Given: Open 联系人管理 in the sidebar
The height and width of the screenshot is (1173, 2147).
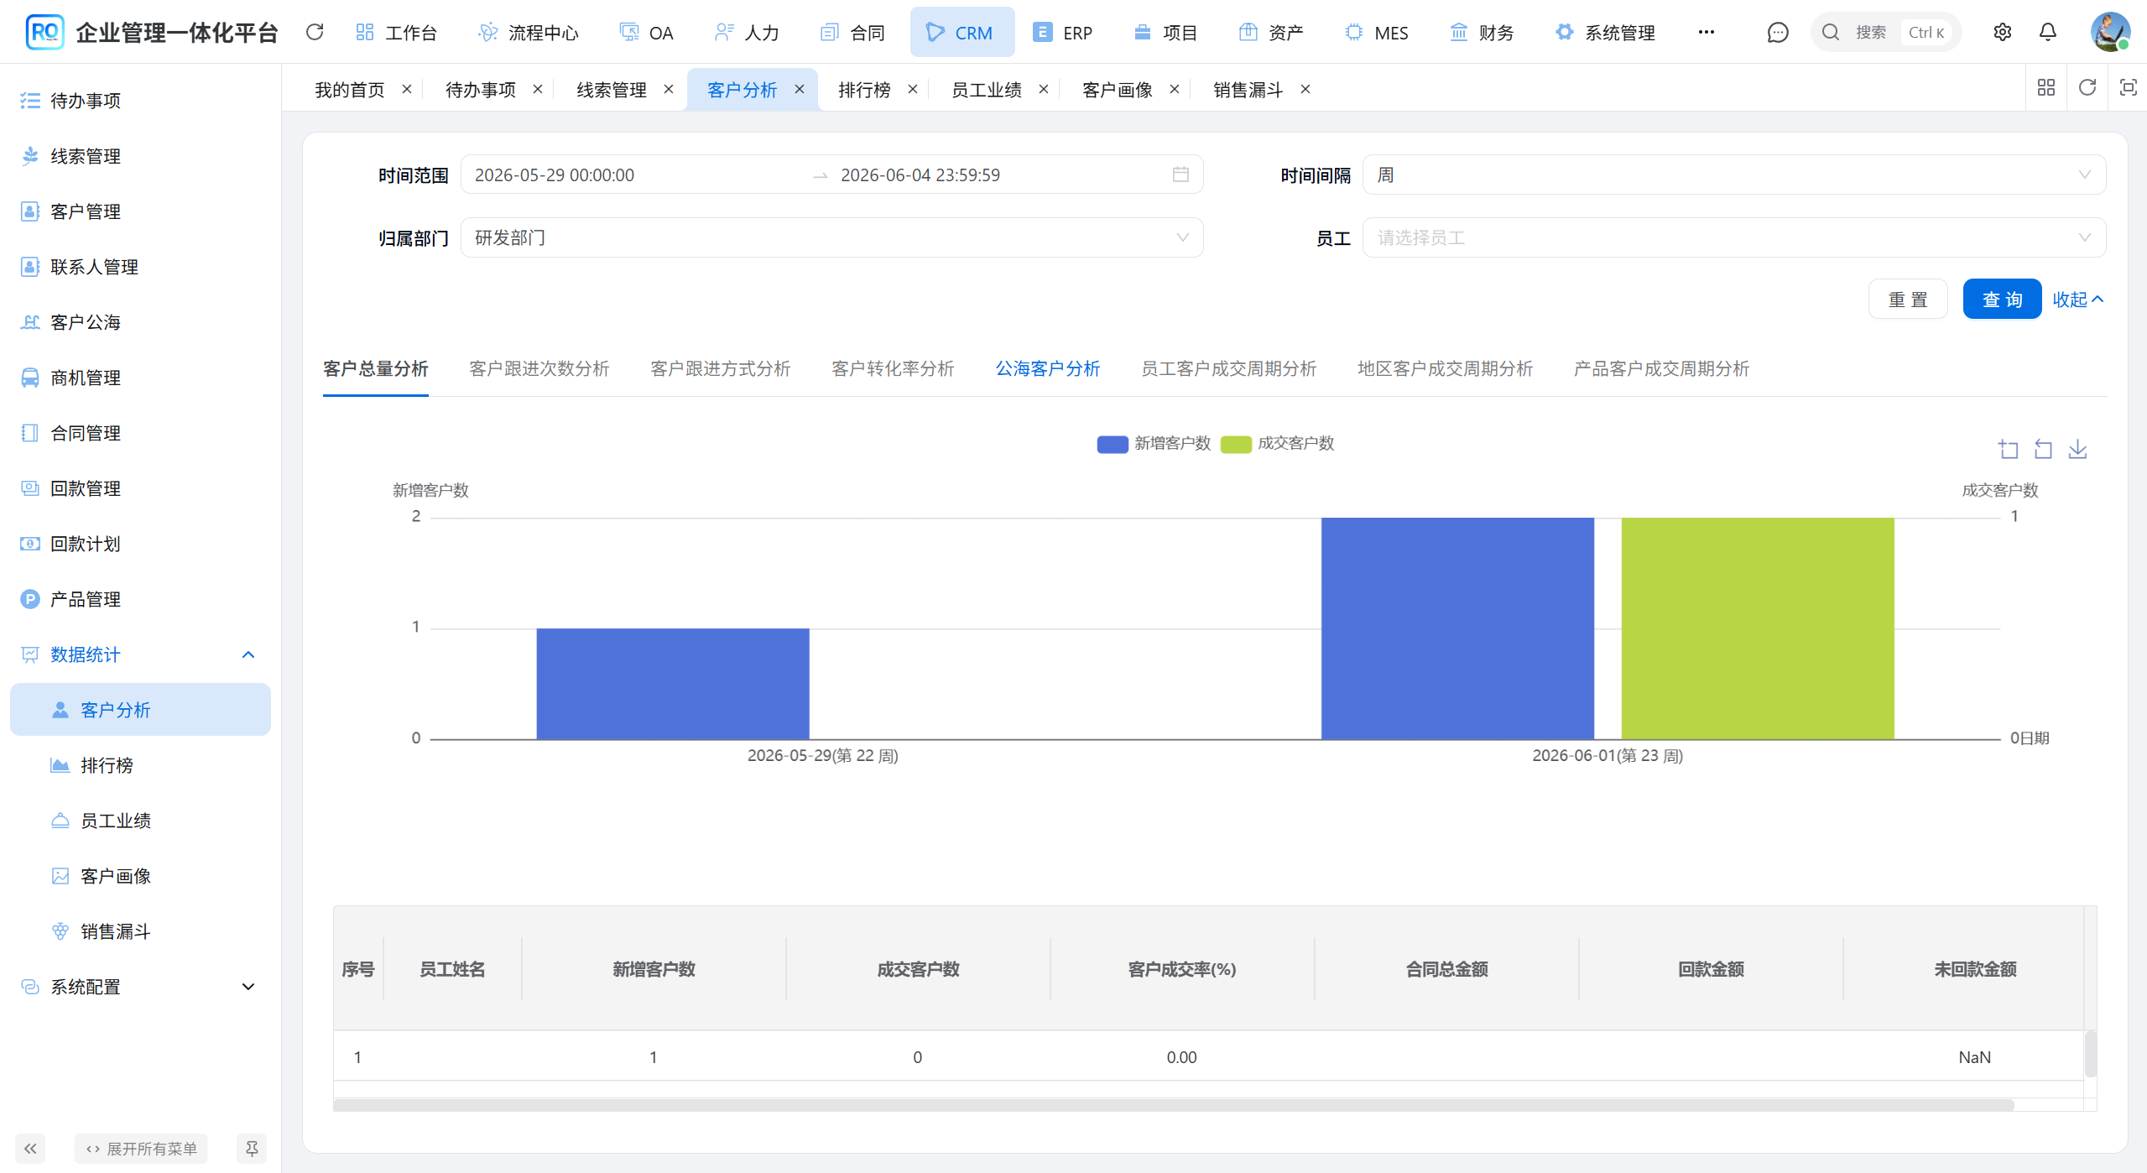Looking at the screenshot, I should 140,267.
